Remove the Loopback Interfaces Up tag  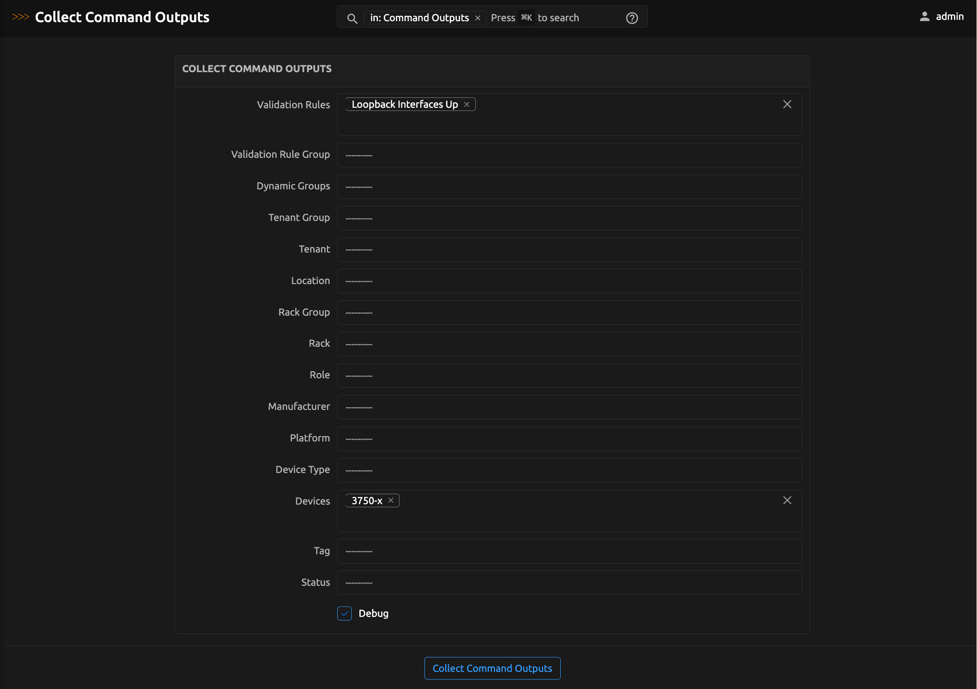click(x=467, y=105)
